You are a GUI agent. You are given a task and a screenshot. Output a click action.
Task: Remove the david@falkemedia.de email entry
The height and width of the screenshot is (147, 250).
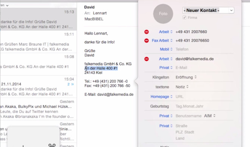146,59
